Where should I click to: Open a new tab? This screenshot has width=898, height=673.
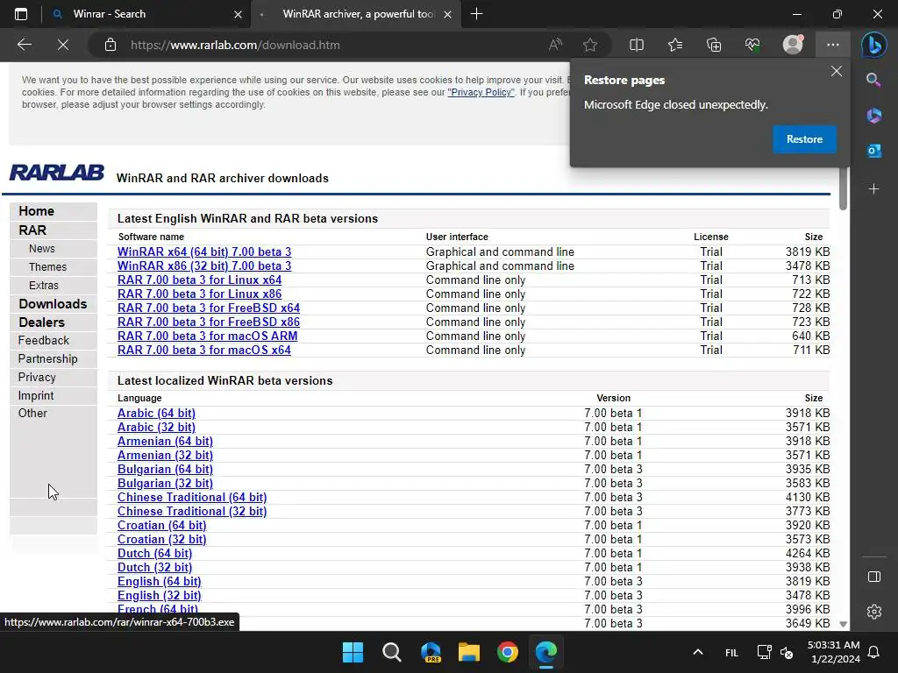[476, 14]
